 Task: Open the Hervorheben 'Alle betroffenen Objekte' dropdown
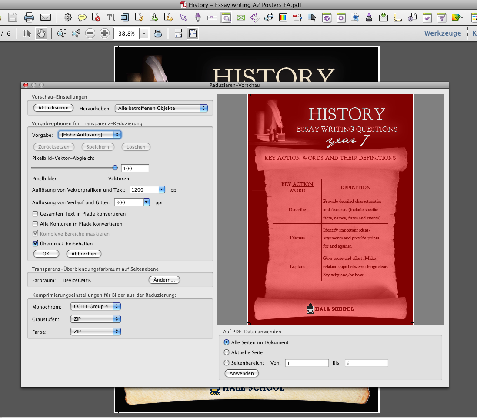(161, 108)
